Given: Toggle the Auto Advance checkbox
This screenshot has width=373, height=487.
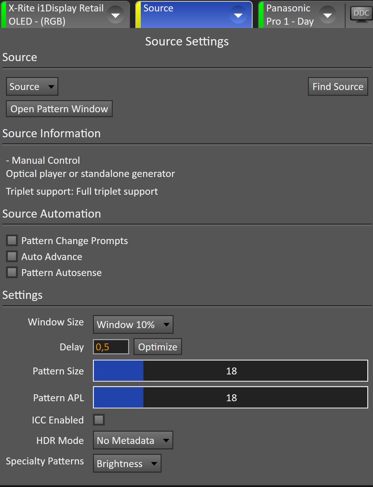Looking at the screenshot, I should pyautogui.click(x=12, y=256).
